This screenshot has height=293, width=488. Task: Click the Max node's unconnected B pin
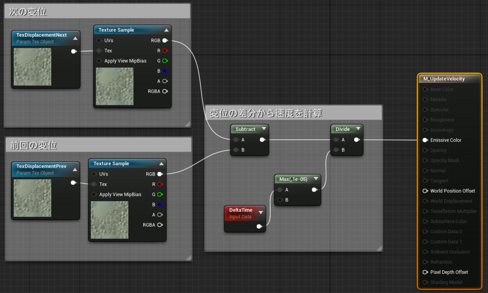pyautogui.click(x=280, y=200)
